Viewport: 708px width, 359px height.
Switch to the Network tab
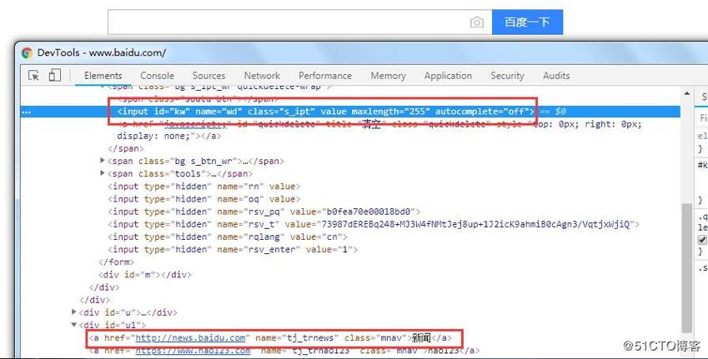262,76
